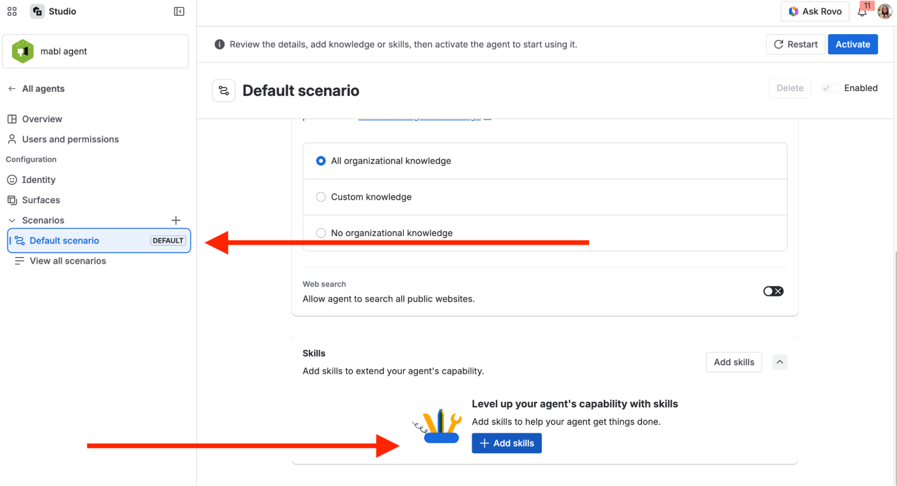Screen dimensions: 897x486
Task: Click the blue Activate button
Action: tap(853, 44)
